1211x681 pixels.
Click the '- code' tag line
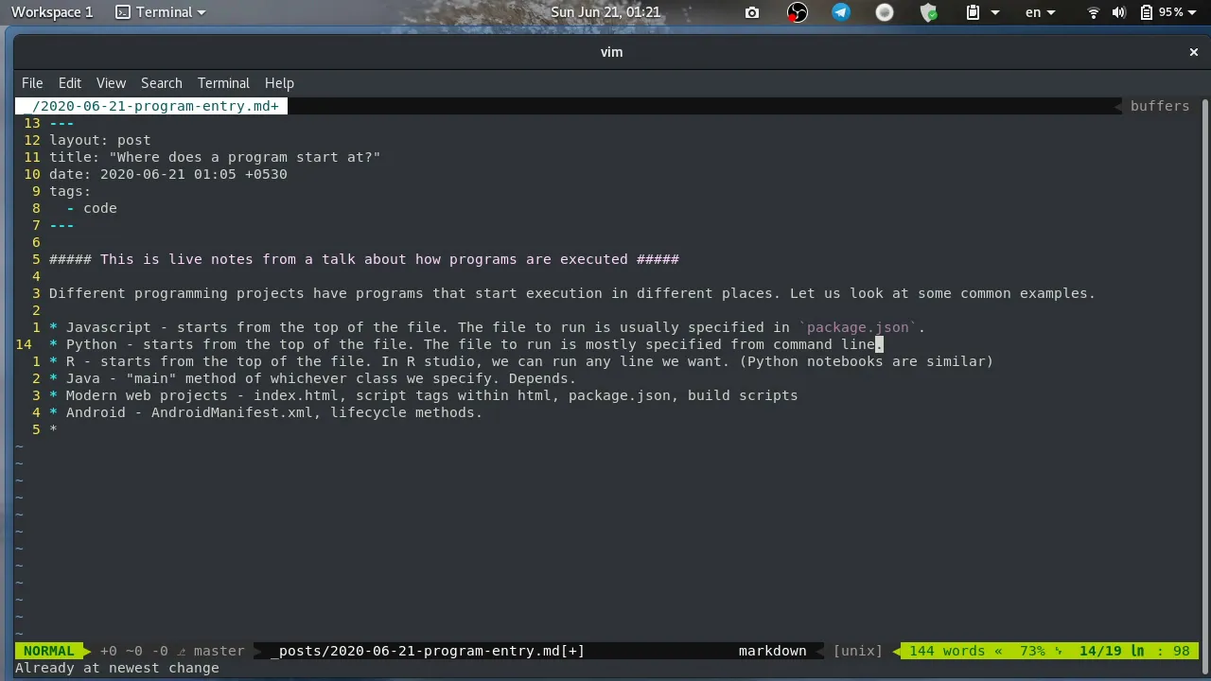click(x=92, y=208)
